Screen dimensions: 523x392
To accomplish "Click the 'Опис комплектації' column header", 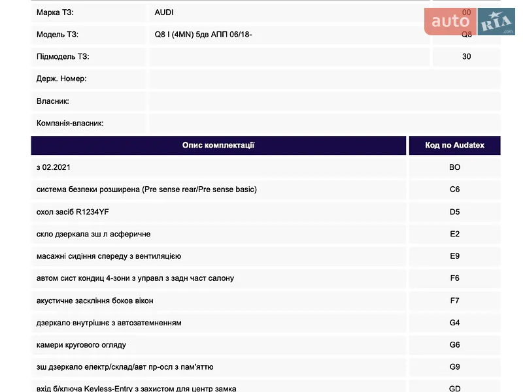I will coord(218,145).
